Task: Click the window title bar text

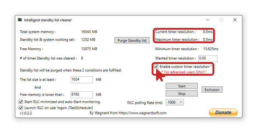Action: pos(48,20)
